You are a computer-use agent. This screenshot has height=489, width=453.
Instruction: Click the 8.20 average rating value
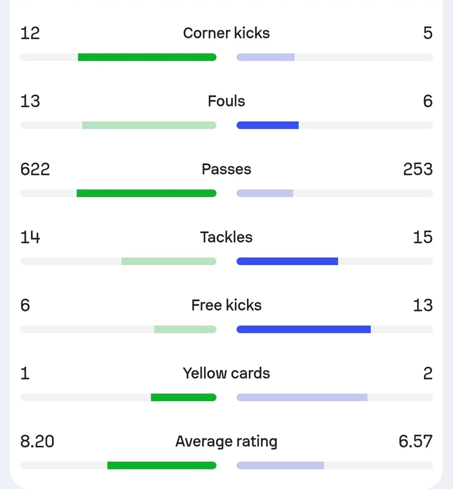[x=37, y=441]
